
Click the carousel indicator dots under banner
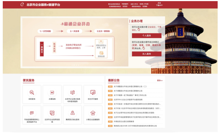(75, 65)
